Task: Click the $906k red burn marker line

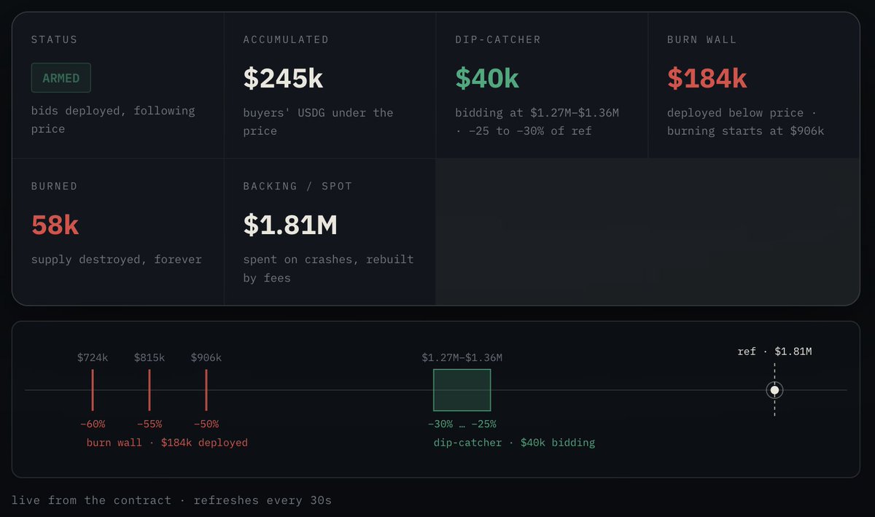Action: pyautogui.click(x=206, y=390)
